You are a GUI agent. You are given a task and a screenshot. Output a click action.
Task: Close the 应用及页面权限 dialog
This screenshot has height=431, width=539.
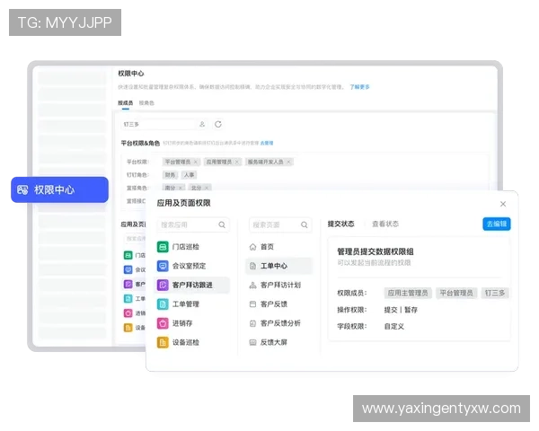[x=503, y=204]
